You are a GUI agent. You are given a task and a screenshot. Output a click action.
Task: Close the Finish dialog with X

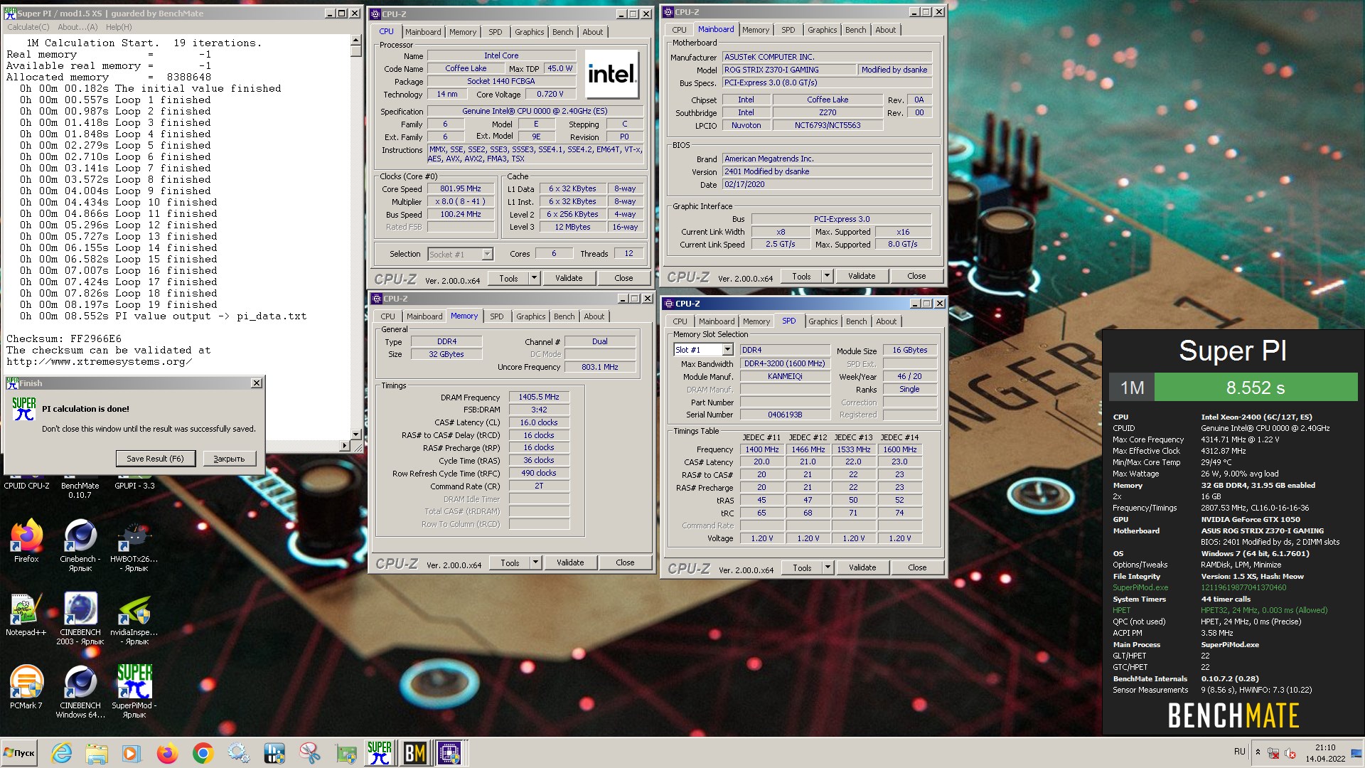point(256,383)
